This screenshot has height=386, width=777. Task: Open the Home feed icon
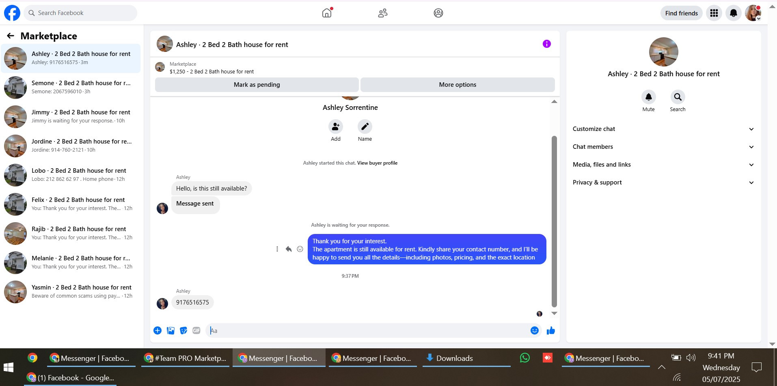pyautogui.click(x=327, y=13)
